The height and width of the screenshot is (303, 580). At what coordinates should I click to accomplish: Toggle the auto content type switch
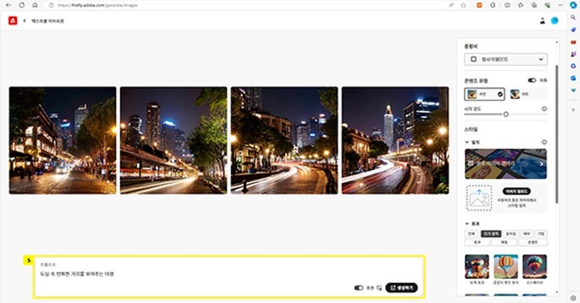(532, 80)
